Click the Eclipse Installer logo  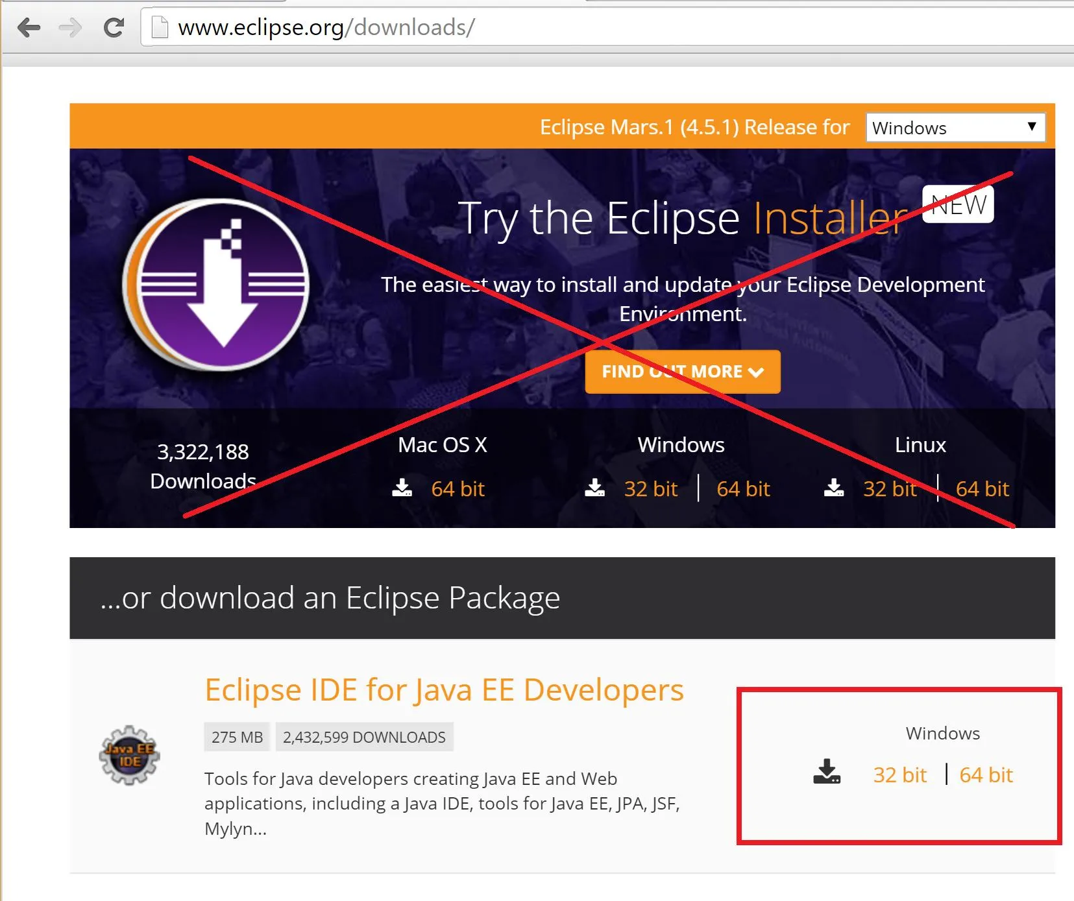click(216, 284)
